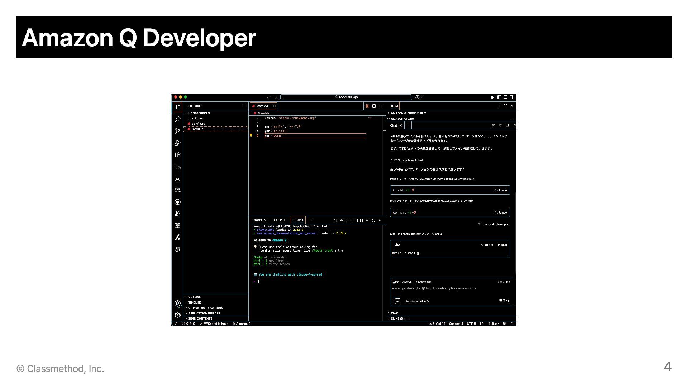Open the GitHub view in activity bar
Viewport: 688px width, 387px height.
(177, 202)
